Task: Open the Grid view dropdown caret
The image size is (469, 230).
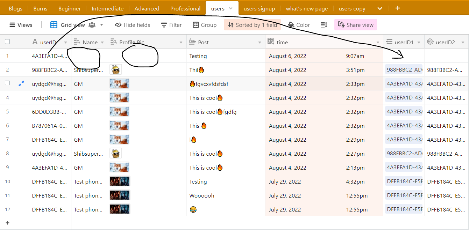Action: click(x=102, y=25)
